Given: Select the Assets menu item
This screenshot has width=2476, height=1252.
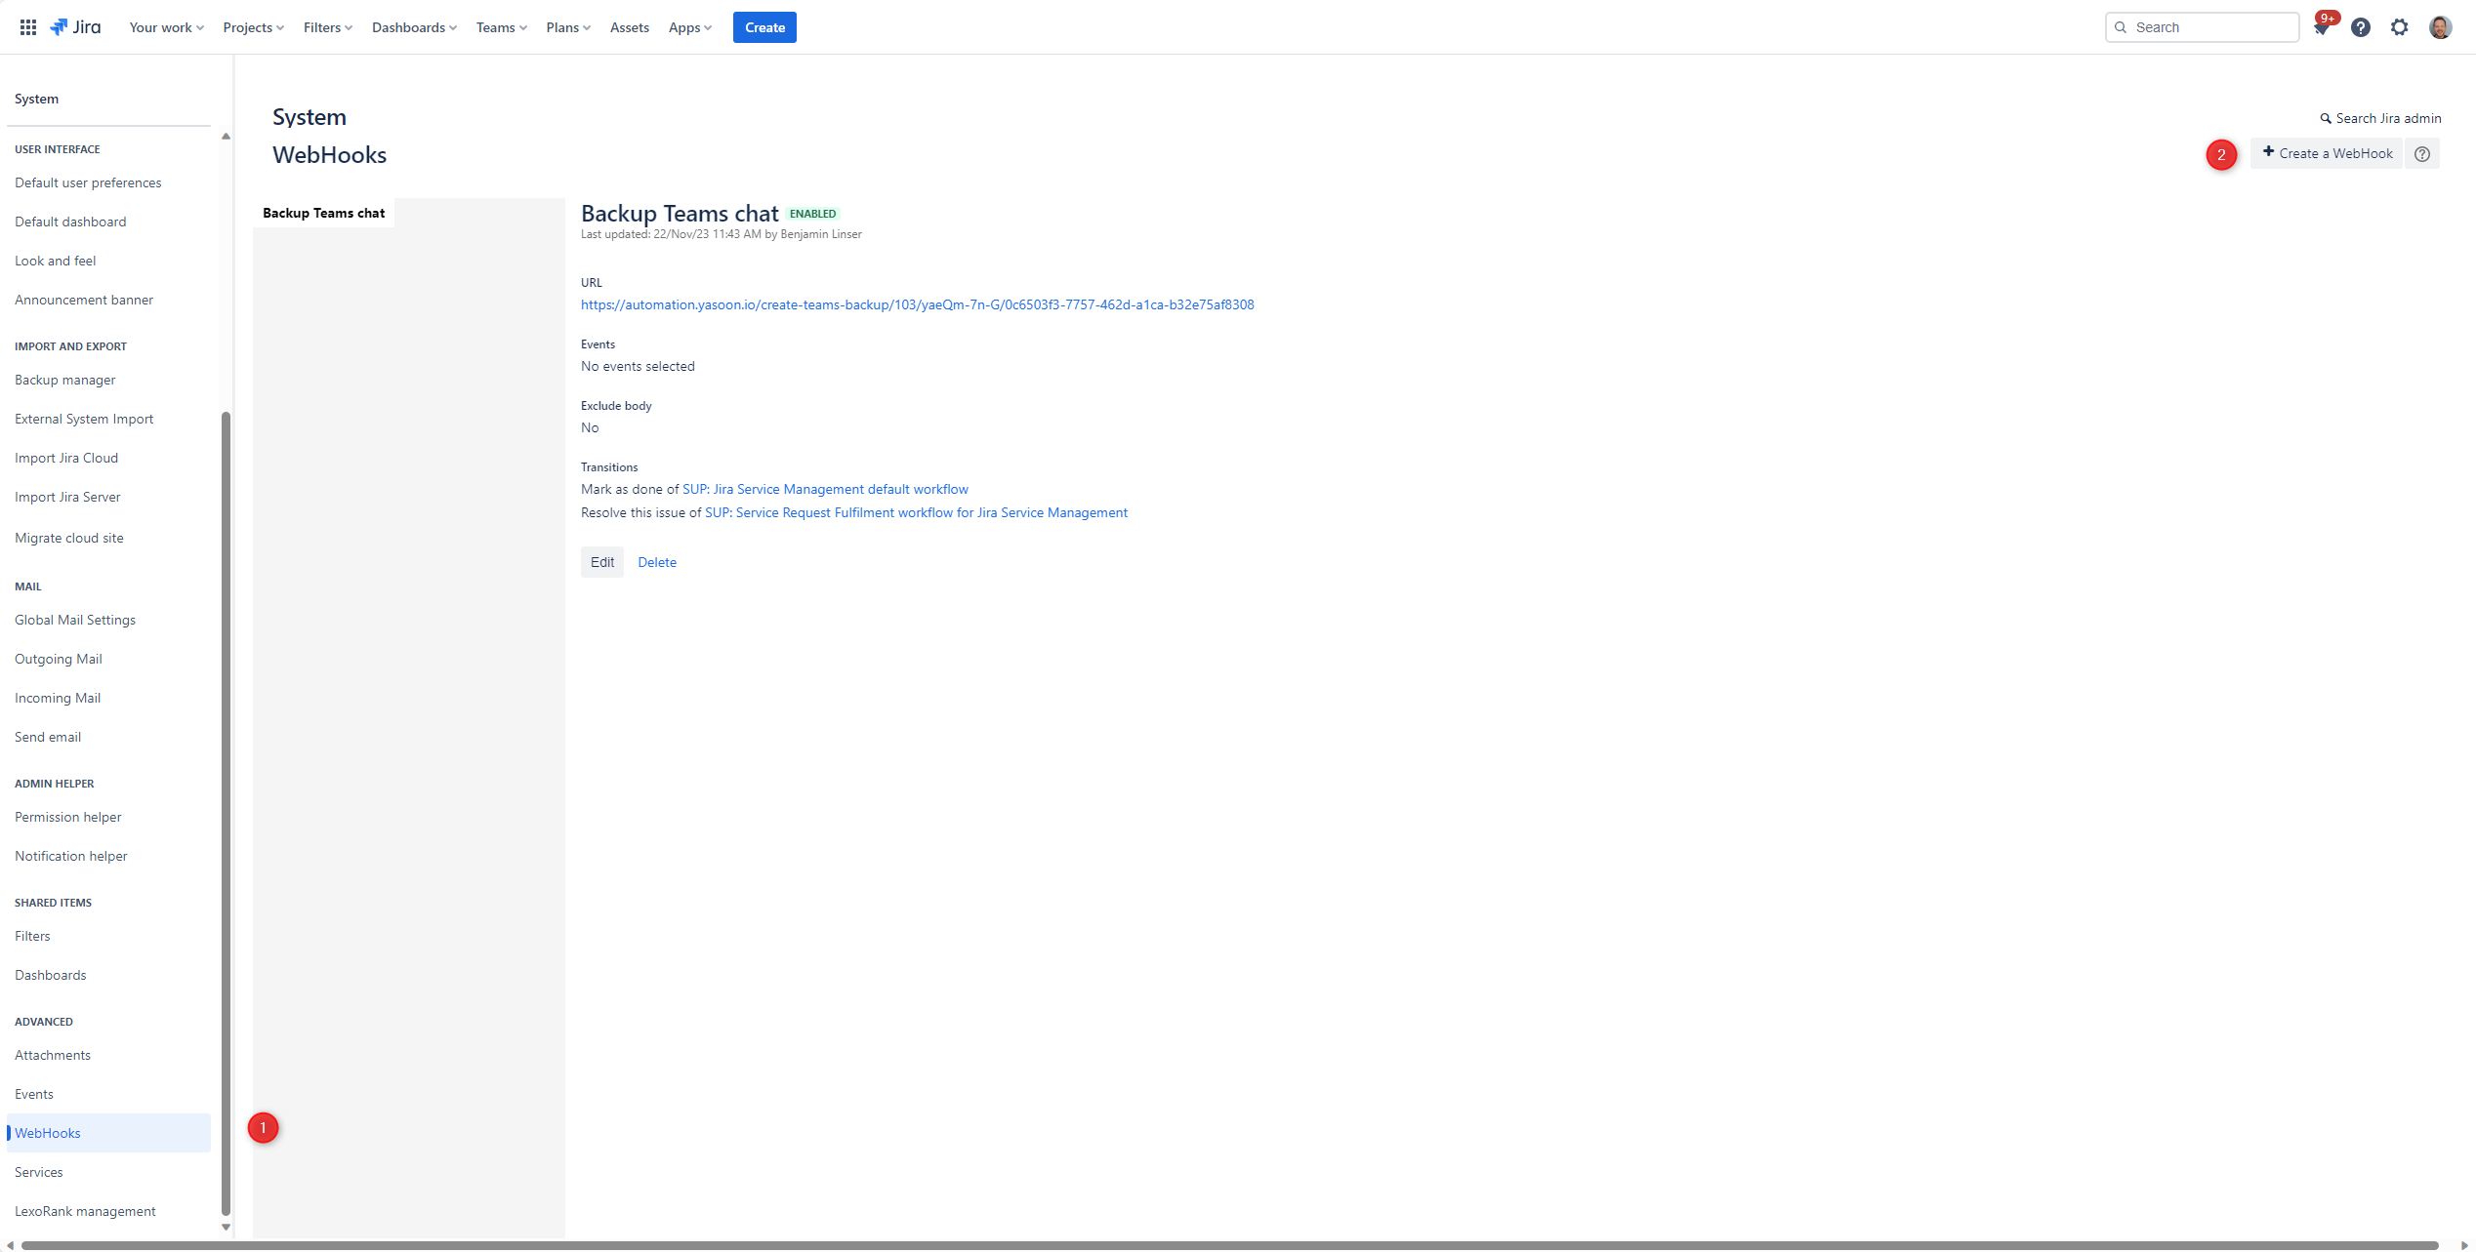Looking at the screenshot, I should (x=629, y=26).
